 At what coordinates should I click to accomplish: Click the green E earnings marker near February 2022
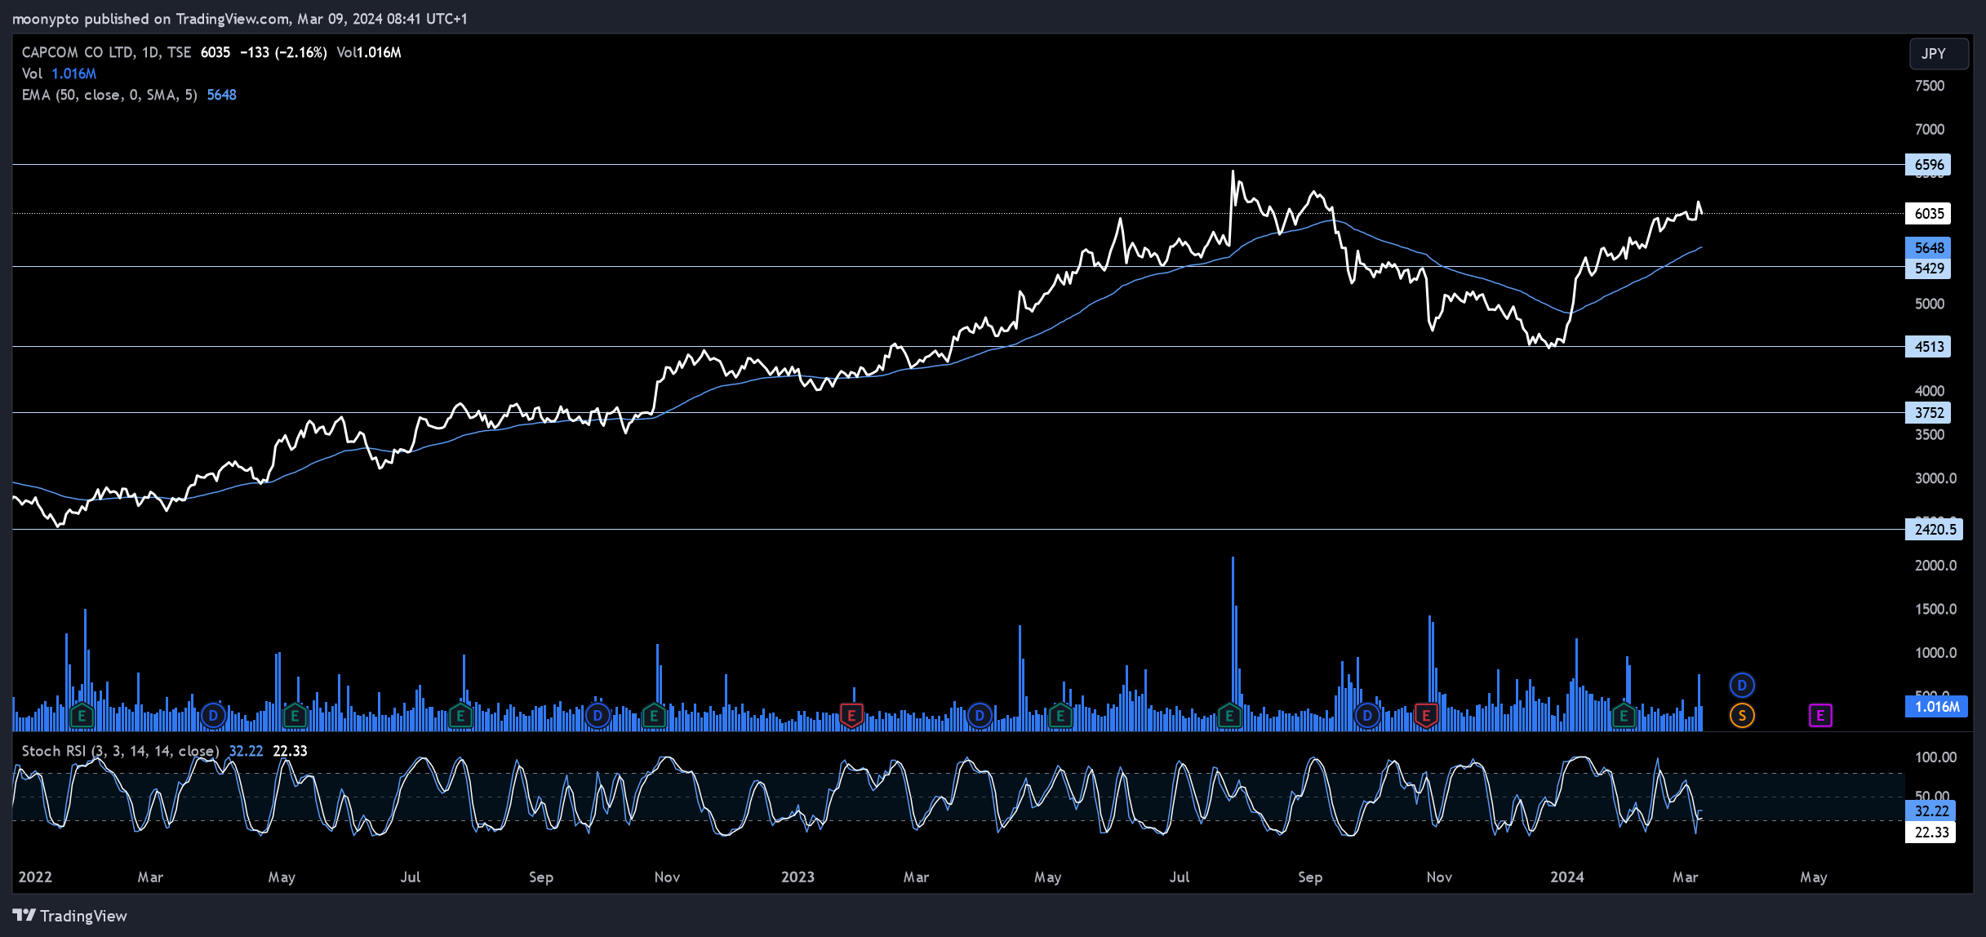[x=81, y=716]
